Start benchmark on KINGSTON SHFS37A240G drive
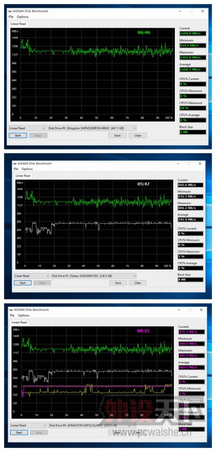Image resolution: width=216 pixels, height=452 pixels. [x=19, y=433]
